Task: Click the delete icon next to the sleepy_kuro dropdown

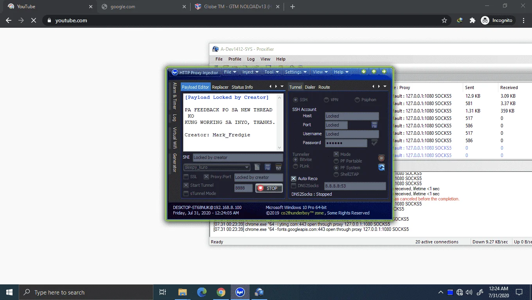Action: tap(279, 167)
